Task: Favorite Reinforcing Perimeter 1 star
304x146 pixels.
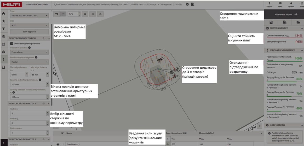Action: click(x=44, y=104)
